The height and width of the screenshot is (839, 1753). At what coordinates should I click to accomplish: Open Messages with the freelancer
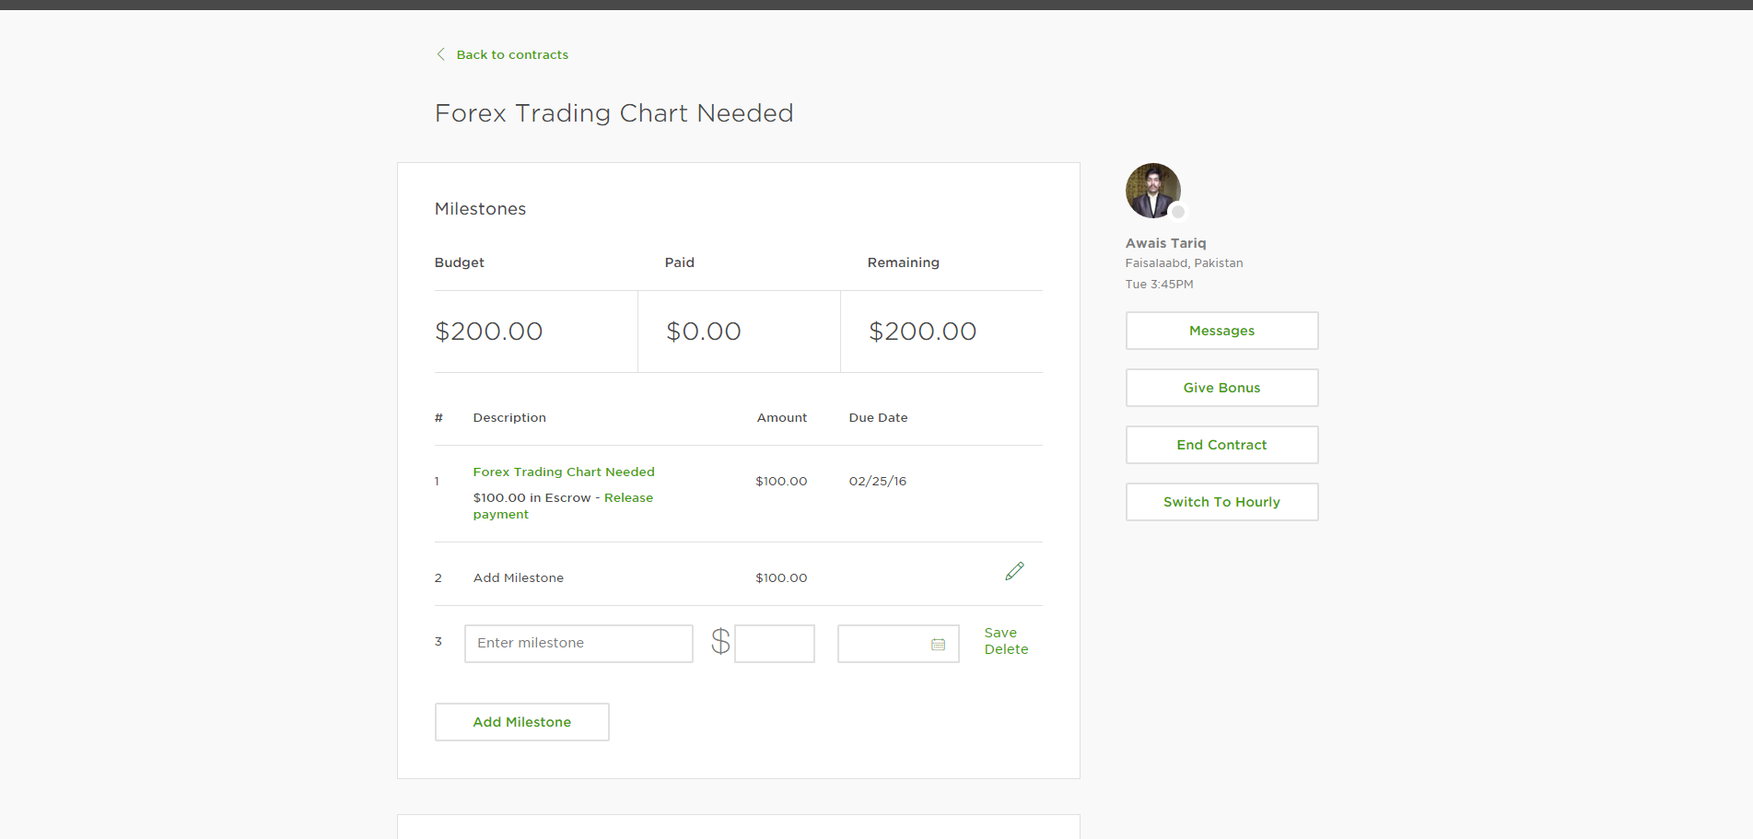pyautogui.click(x=1221, y=331)
